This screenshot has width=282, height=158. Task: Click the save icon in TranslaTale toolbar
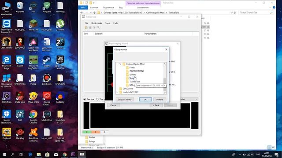tap(90, 27)
